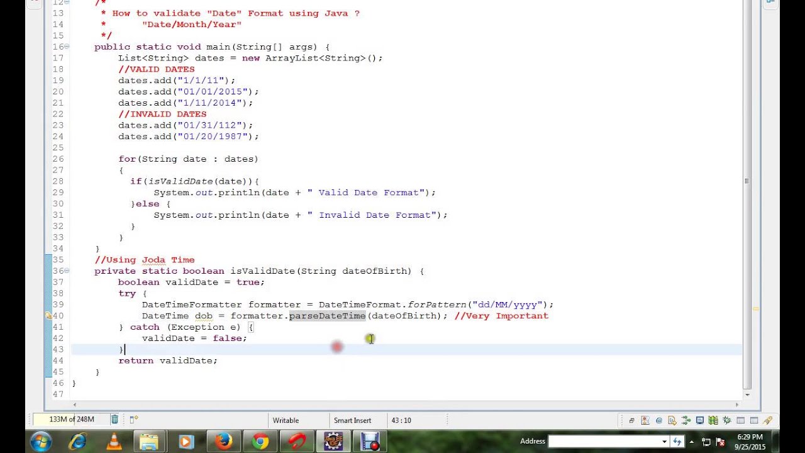The height and width of the screenshot is (453, 805).
Task: Click the '//Very Important' comment
Action: coord(501,316)
